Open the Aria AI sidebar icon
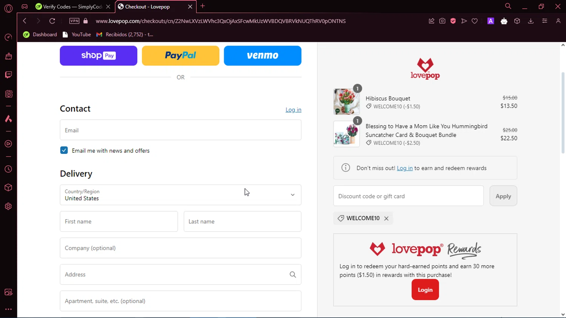The image size is (566, 318). tap(8, 119)
